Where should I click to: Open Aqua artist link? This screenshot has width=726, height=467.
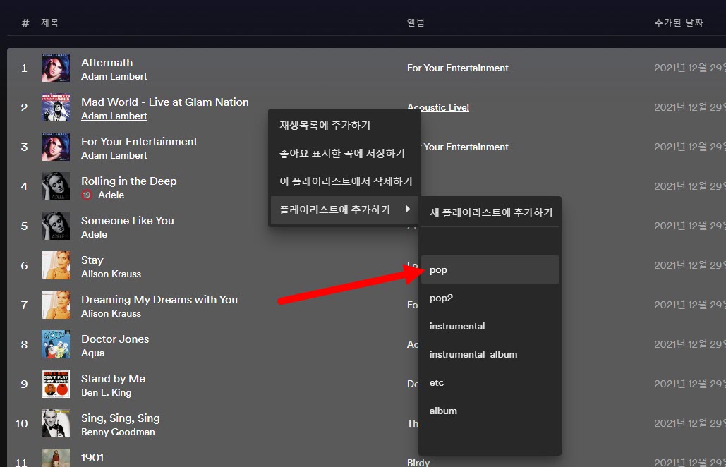click(x=92, y=353)
